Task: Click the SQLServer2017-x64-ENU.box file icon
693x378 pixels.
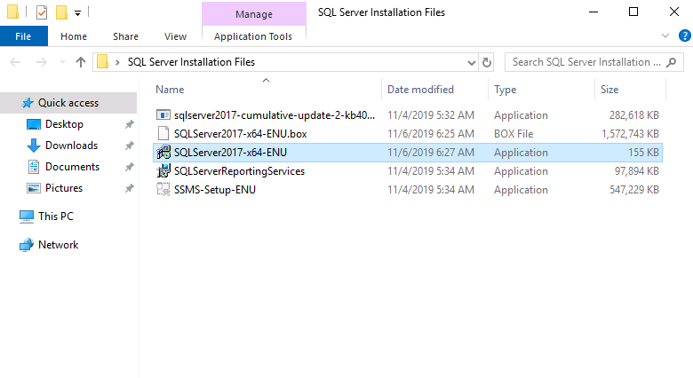Action: click(163, 134)
